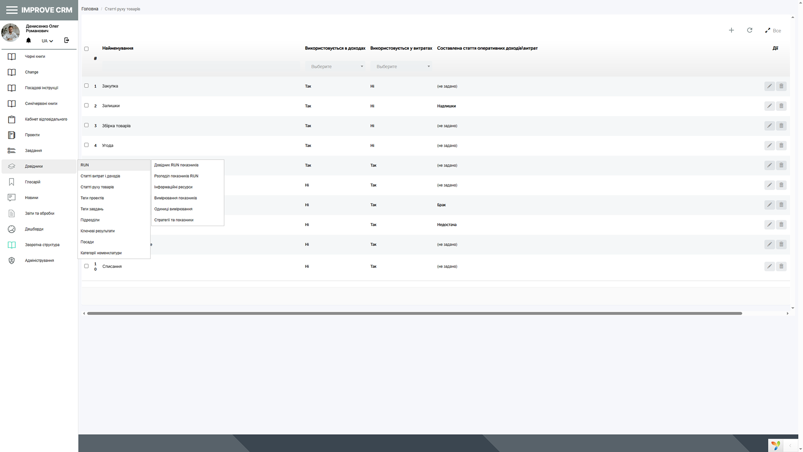Screen dimensions: 803x452
Task: Add new record with plus icon
Action: 731,30
